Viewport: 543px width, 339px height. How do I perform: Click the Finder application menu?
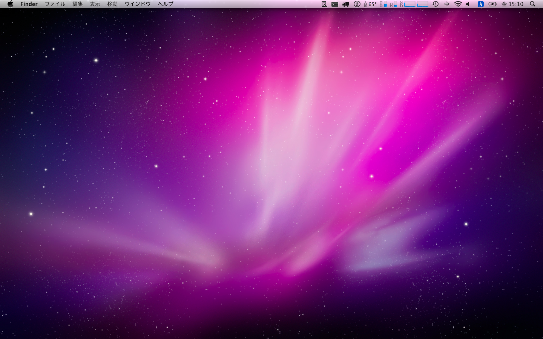[29, 4]
